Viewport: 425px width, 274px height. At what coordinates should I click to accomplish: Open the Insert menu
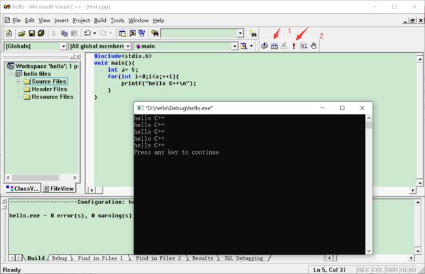click(x=61, y=21)
